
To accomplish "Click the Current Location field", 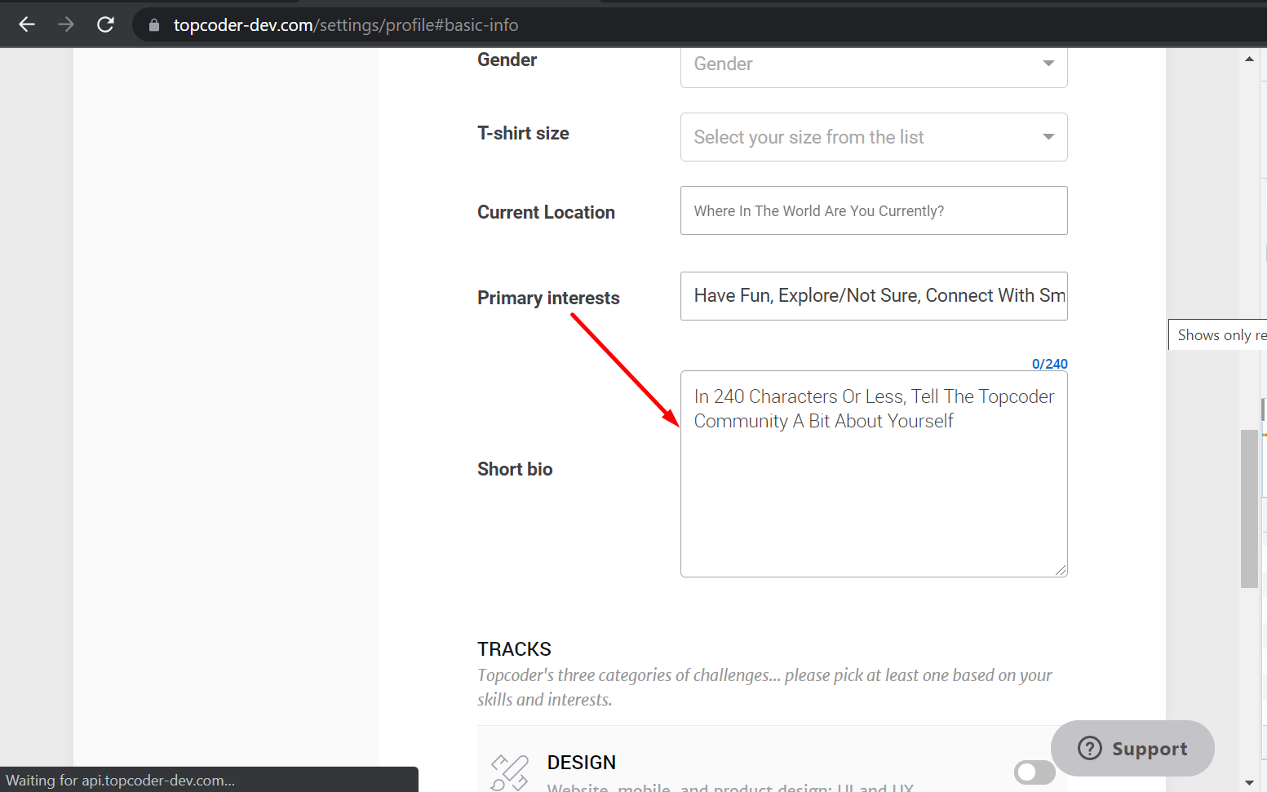I will tap(873, 210).
